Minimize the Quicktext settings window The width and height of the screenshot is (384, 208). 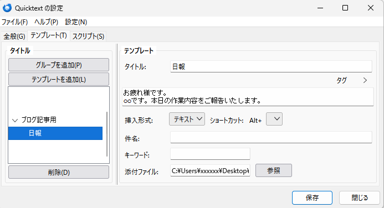(x=320, y=8)
